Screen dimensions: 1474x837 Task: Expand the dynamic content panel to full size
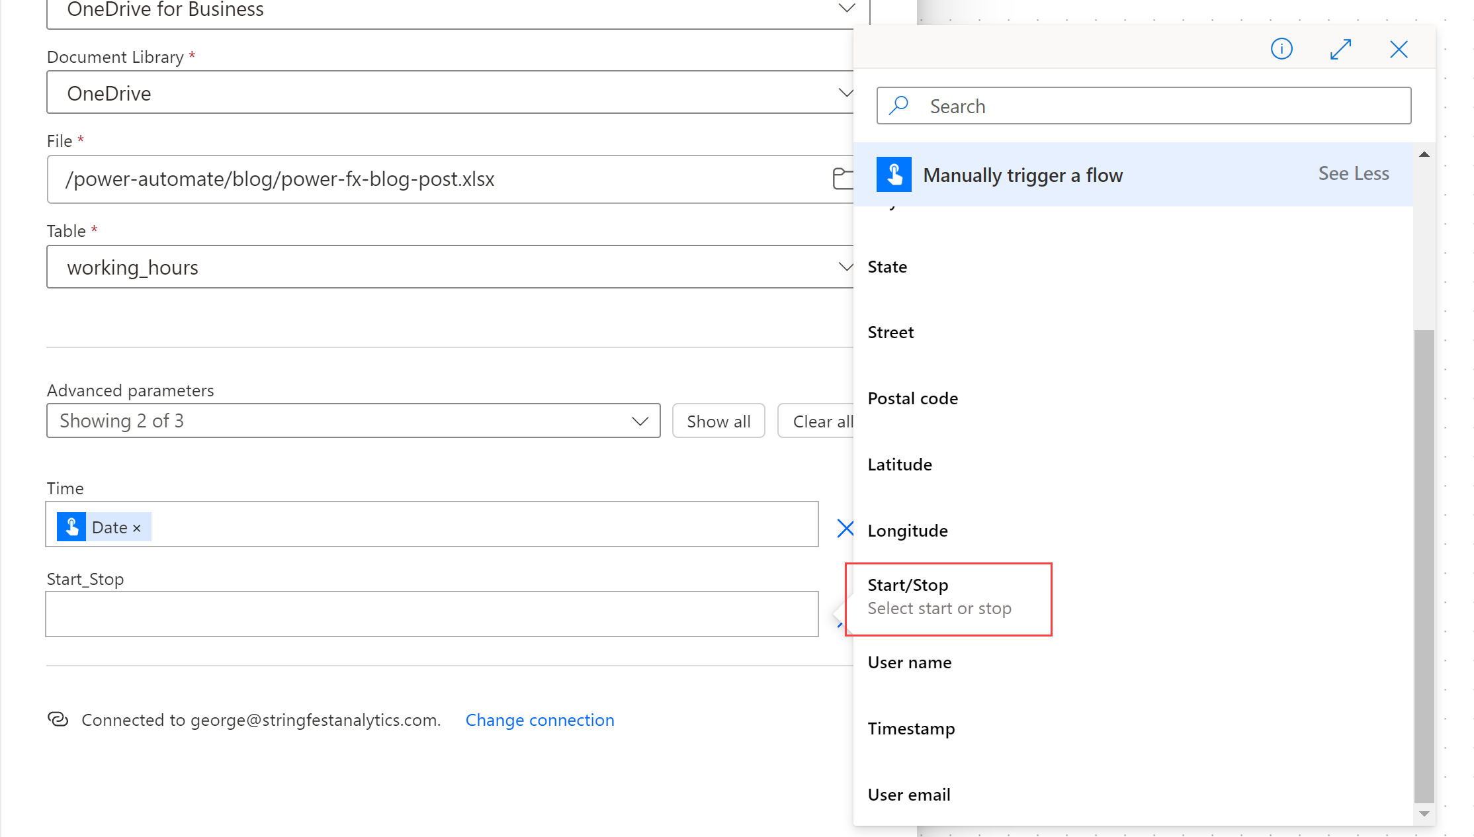1340,49
